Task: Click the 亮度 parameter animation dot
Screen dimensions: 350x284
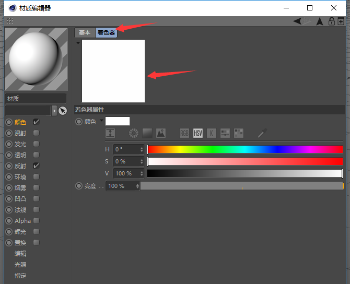Action: point(79,186)
